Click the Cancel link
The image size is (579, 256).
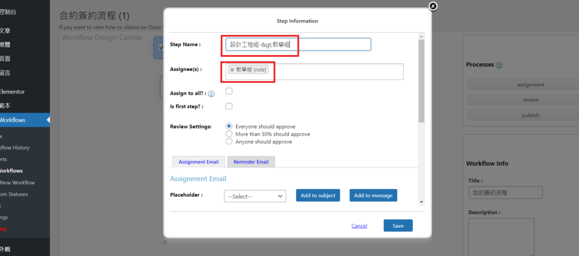[x=359, y=226]
